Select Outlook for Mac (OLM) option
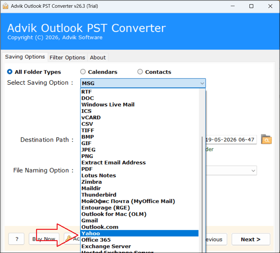Viewport: 280px width, 253px height. coord(140,214)
